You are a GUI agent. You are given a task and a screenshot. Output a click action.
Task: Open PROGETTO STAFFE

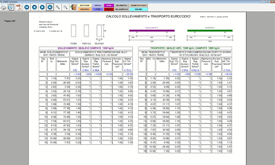point(138,5)
